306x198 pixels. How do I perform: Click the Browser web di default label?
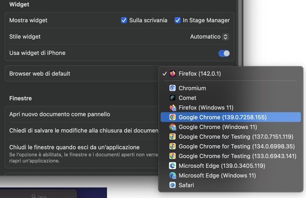pyautogui.click(x=40, y=74)
